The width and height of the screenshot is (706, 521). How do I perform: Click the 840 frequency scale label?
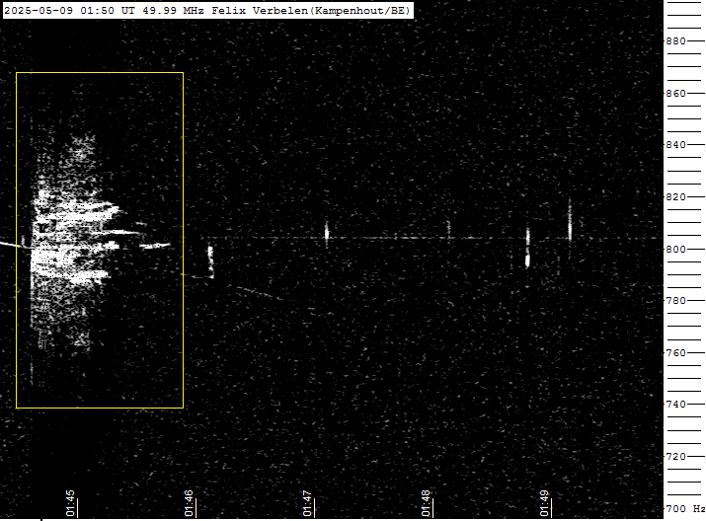675,144
